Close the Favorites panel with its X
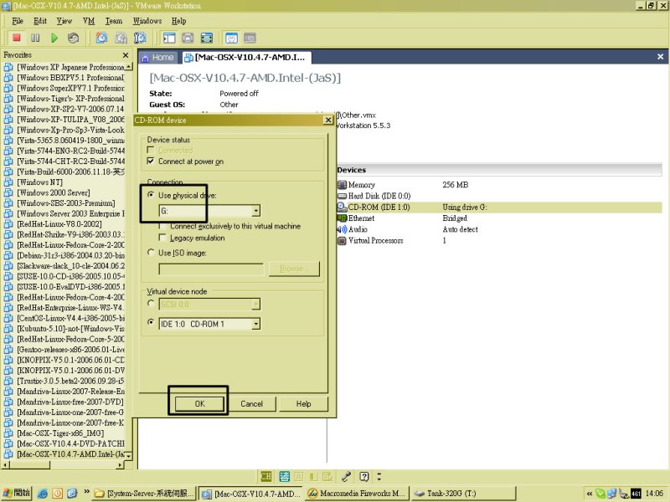 click(125, 55)
